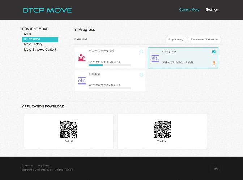The height and width of the screenshot is (180, 243).
Task: Tick the checkbox for モーニングアタック
Action: click(x=141, y=52)
